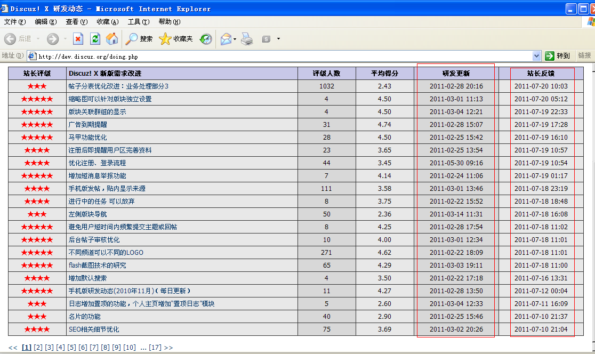Open link 增加短消息举报功能
This screenshot has height=354, width=595.
97,176
